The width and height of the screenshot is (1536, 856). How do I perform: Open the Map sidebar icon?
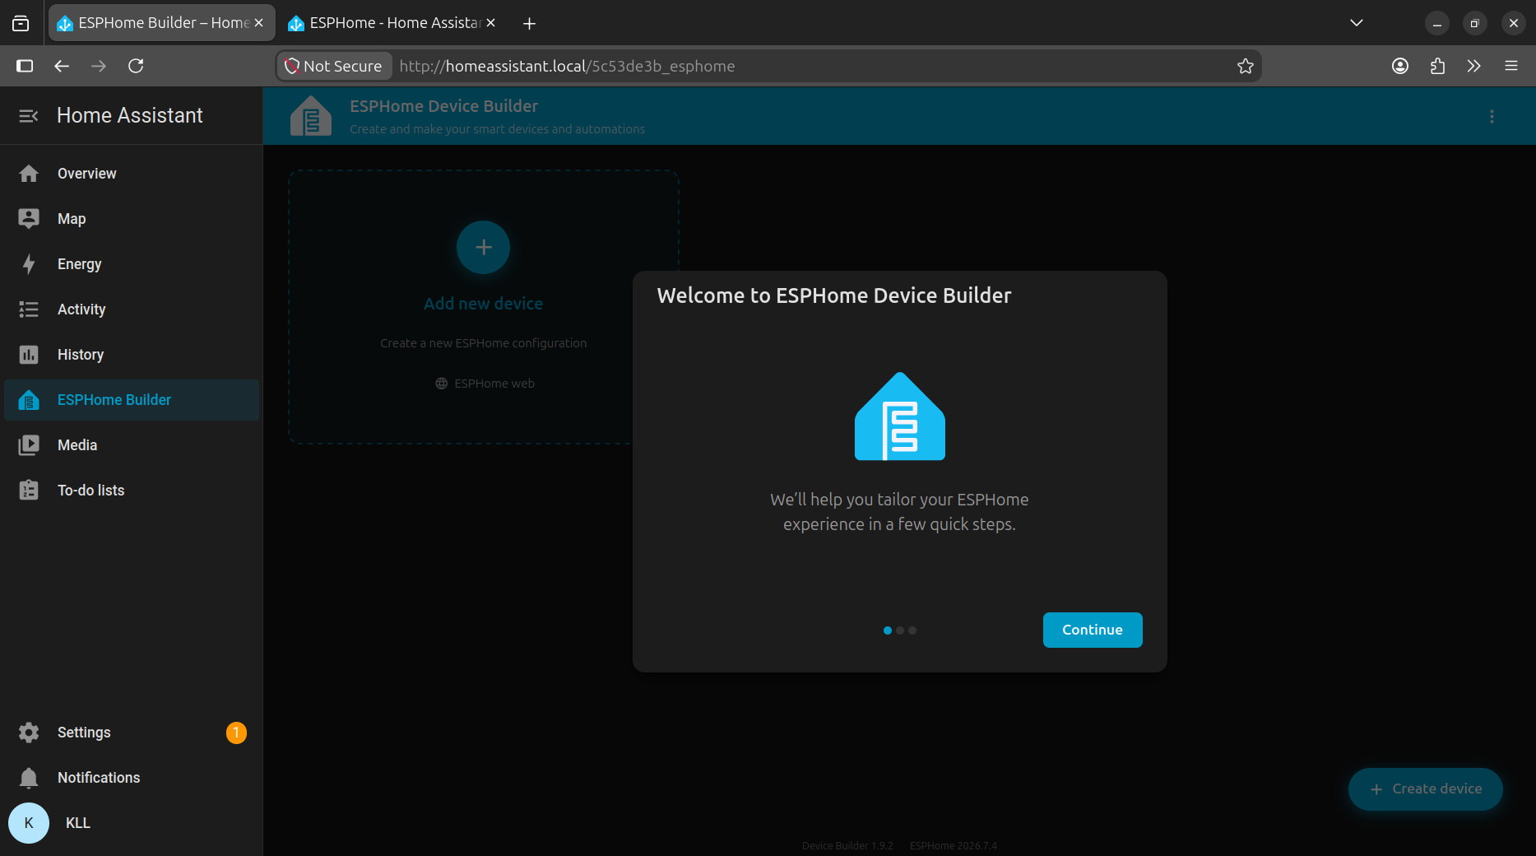pos(29,219)
